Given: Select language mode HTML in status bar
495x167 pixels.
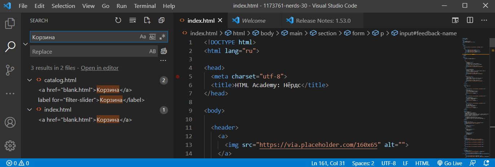Looking at the screenshot, I should 422,163.
